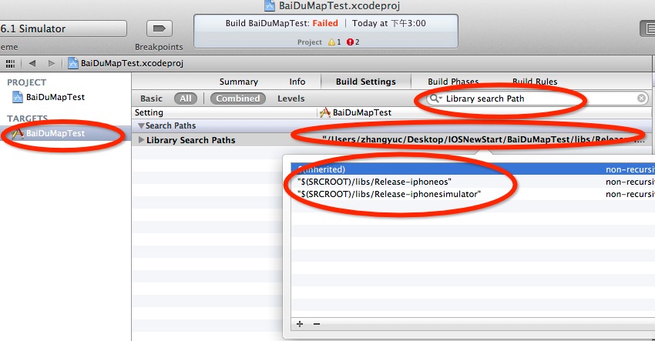Click the BaiDuMapTest target column header
This screenshot has width=655, height=341.
pos(355,112)
